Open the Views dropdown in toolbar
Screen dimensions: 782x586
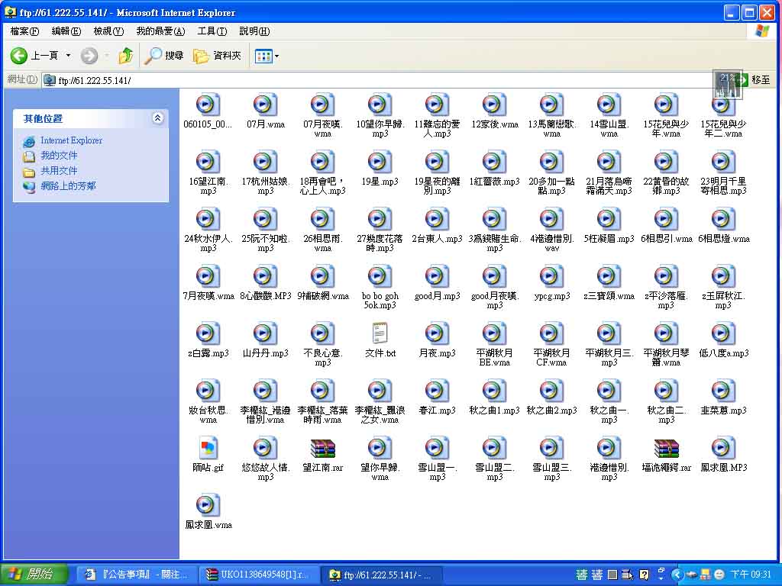(267, 56)
